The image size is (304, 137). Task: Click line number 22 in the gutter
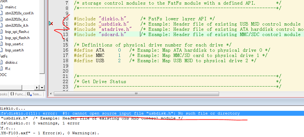pyautogui.click(x=66, y=82)
